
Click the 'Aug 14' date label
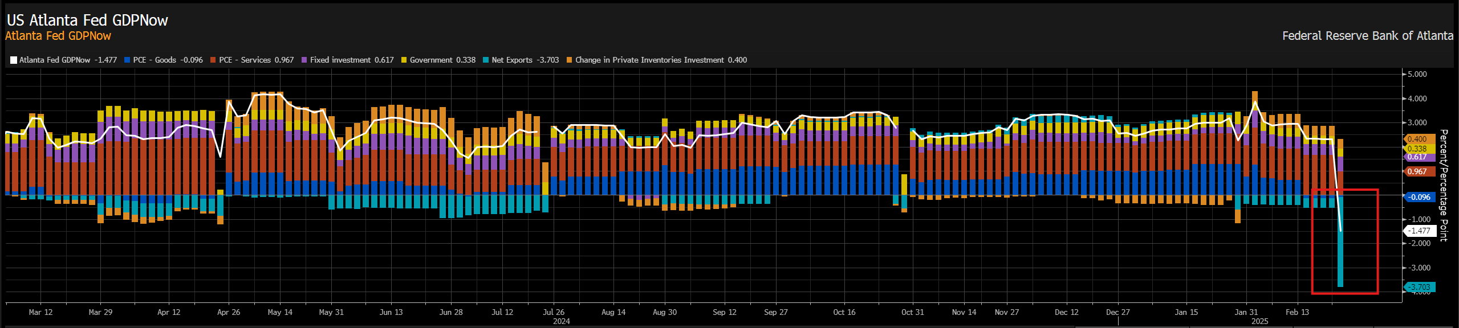(x=613, y=312)
